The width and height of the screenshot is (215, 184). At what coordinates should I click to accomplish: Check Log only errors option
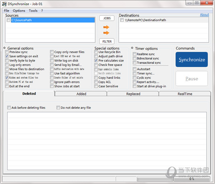tap(7, 65)
